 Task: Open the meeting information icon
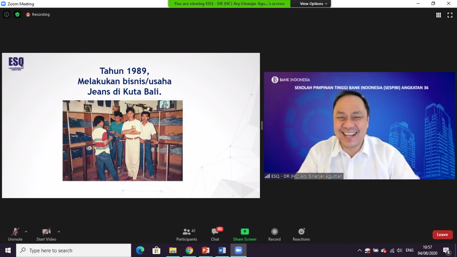6,15
